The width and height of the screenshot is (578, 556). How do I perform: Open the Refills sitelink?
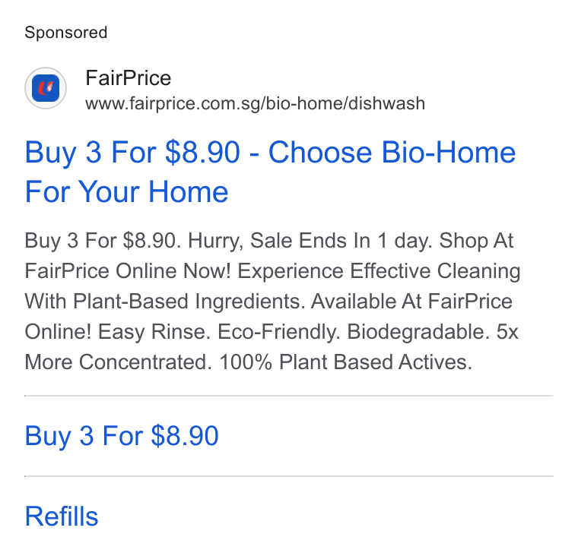pyautogui.click(x=62, y=517)
